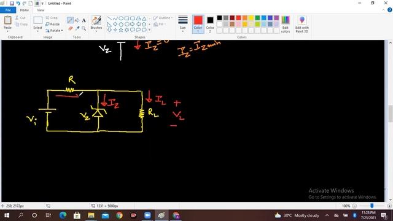Viewport: 393px width, 221px height.
Task: Click Redo in Quick Access Toolbar
Action: click(x=25, y=4)
